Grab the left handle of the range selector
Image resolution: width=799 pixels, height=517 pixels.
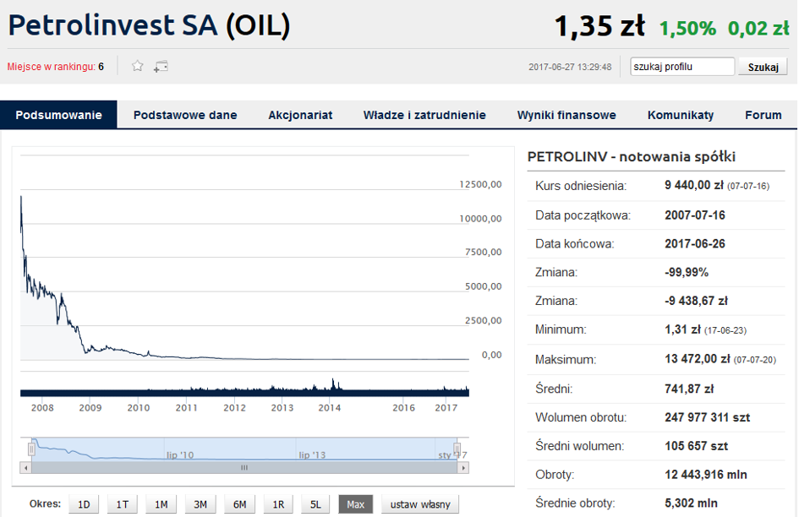point(31,449)
